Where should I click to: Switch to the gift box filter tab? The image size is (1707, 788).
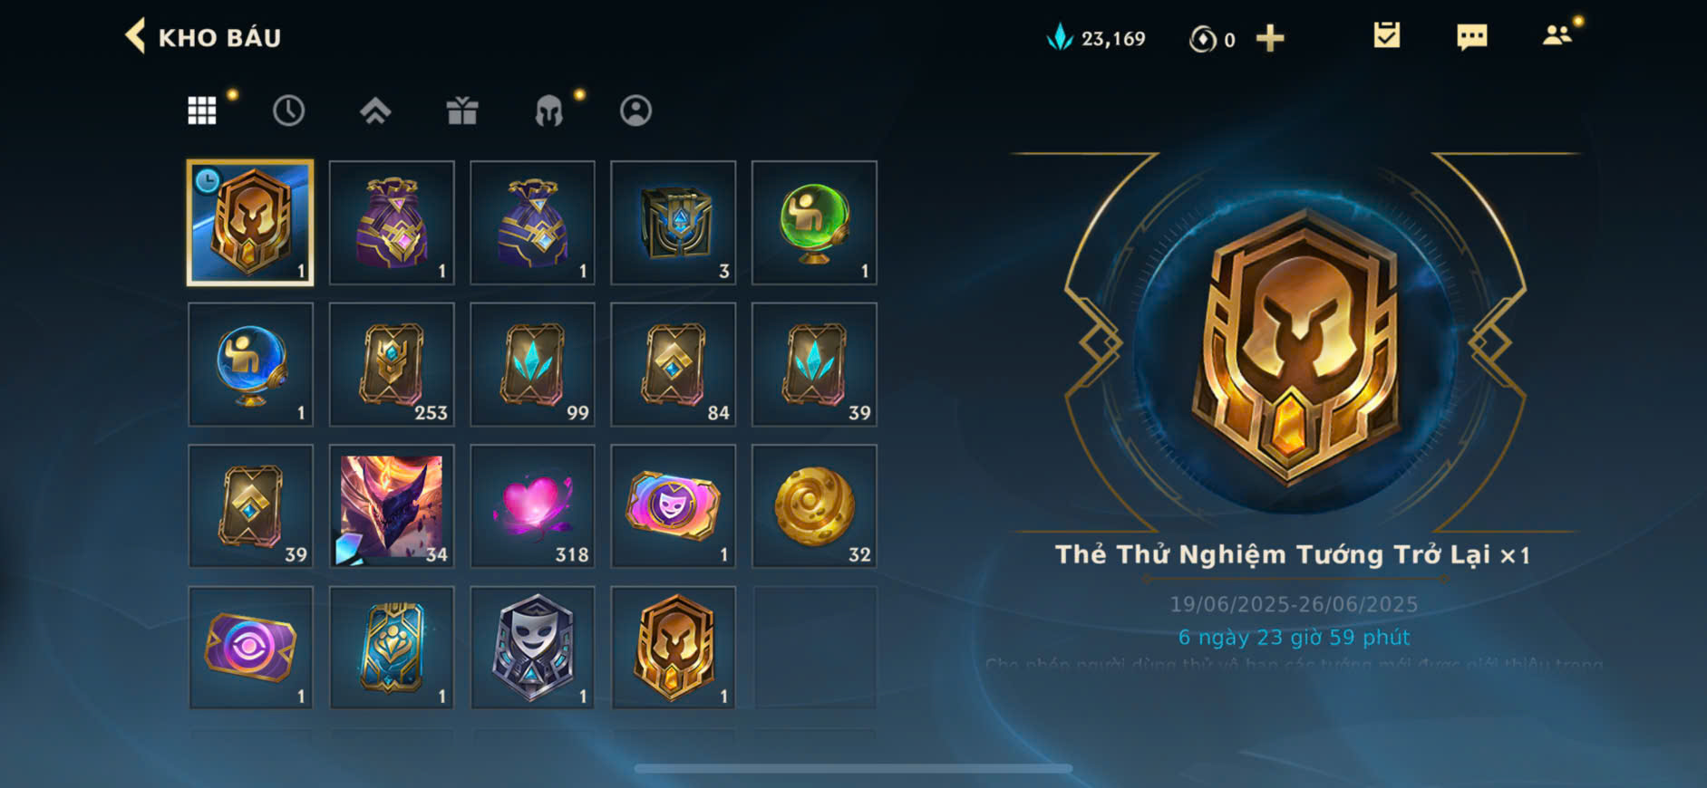pyautogui.click(x=462, y=111)
